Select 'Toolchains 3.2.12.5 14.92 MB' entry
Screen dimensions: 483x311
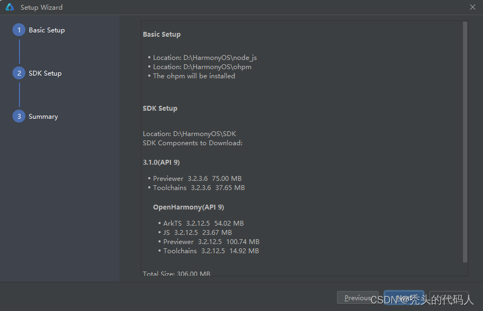point(211,251)
